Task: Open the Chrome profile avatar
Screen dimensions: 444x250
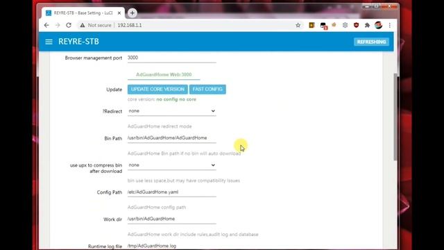Action: coord(378,25)
